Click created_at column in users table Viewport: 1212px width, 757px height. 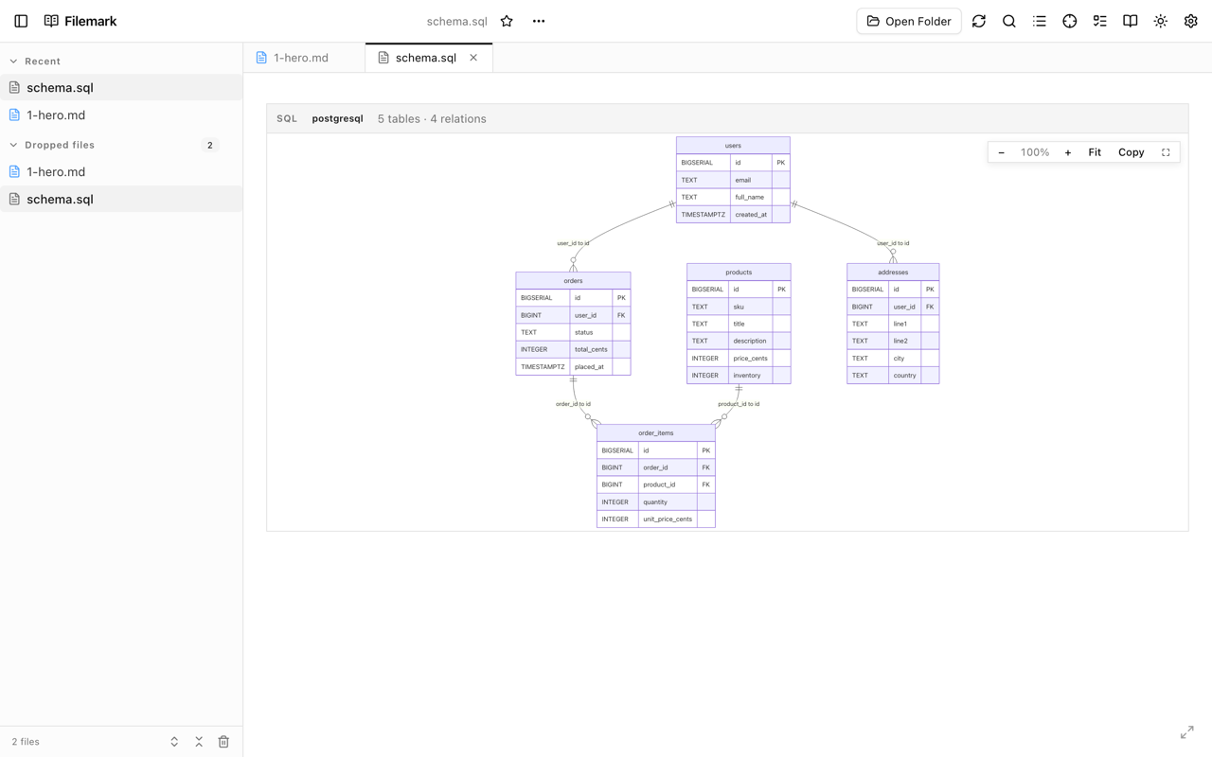point(751,215)
